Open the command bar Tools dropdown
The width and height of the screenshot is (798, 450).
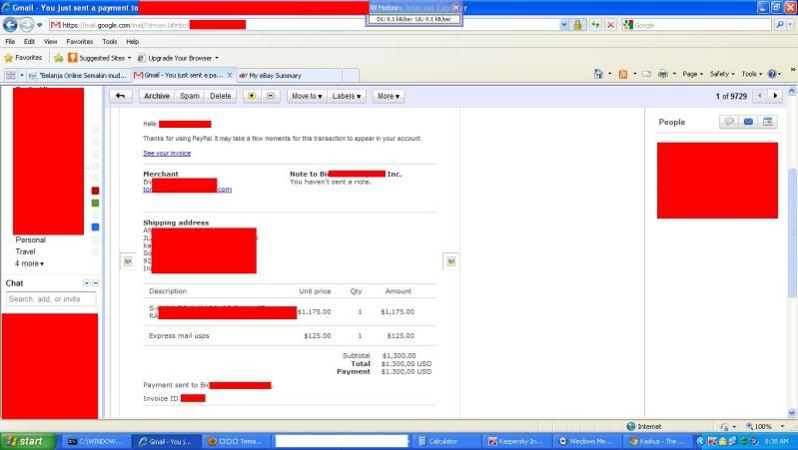click(751, 74)
